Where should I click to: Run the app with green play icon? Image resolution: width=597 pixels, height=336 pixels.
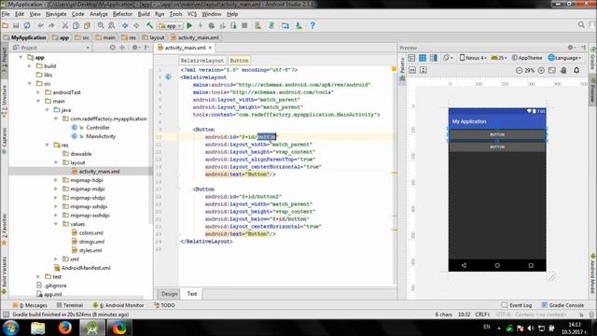click(189, 25)
